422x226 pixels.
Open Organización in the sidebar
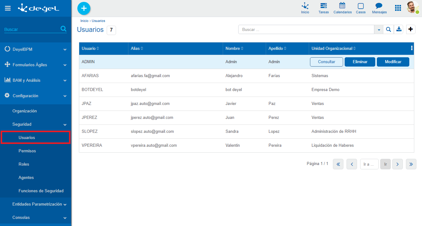tap(24, 111)
